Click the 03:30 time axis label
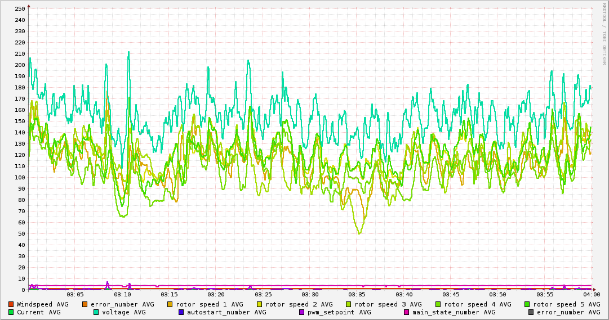The height and width of the screenshot is (320, 609). [310, 294]
